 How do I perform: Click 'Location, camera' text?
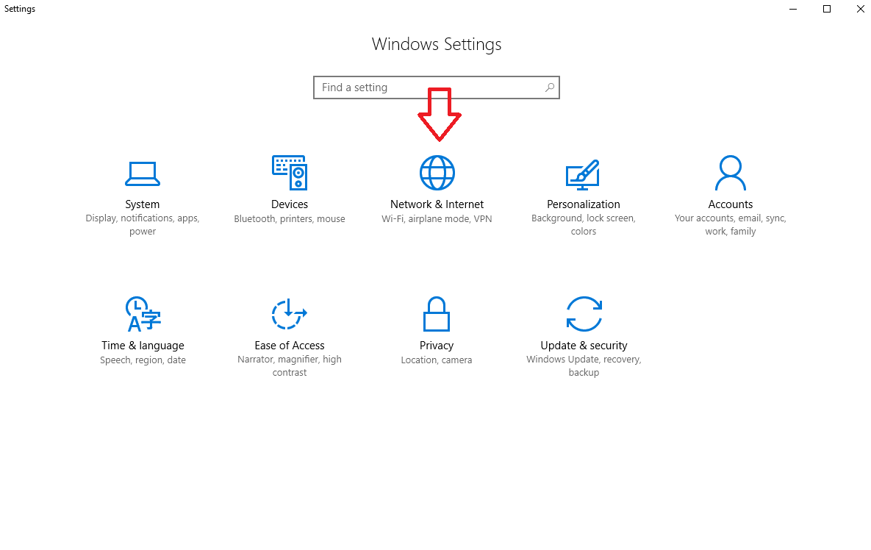437,360
